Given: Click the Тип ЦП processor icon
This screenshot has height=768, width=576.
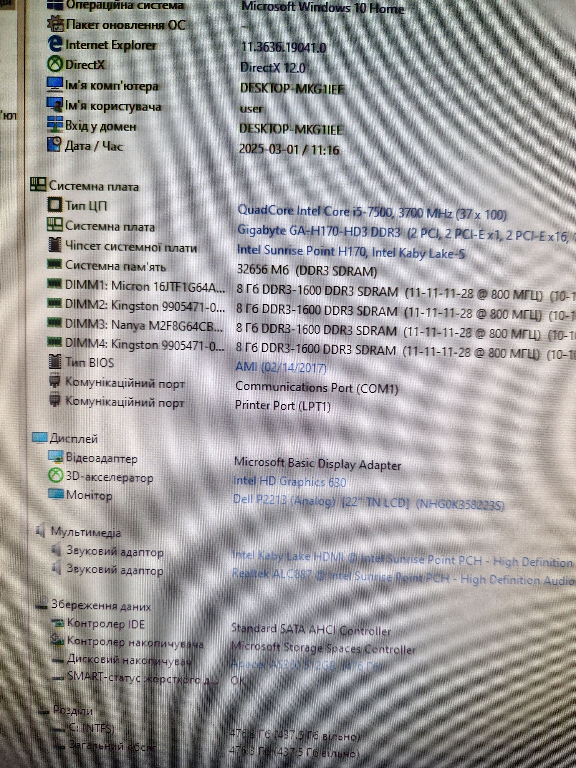Looking at the screenshot, I should click(x=54, y=204).
